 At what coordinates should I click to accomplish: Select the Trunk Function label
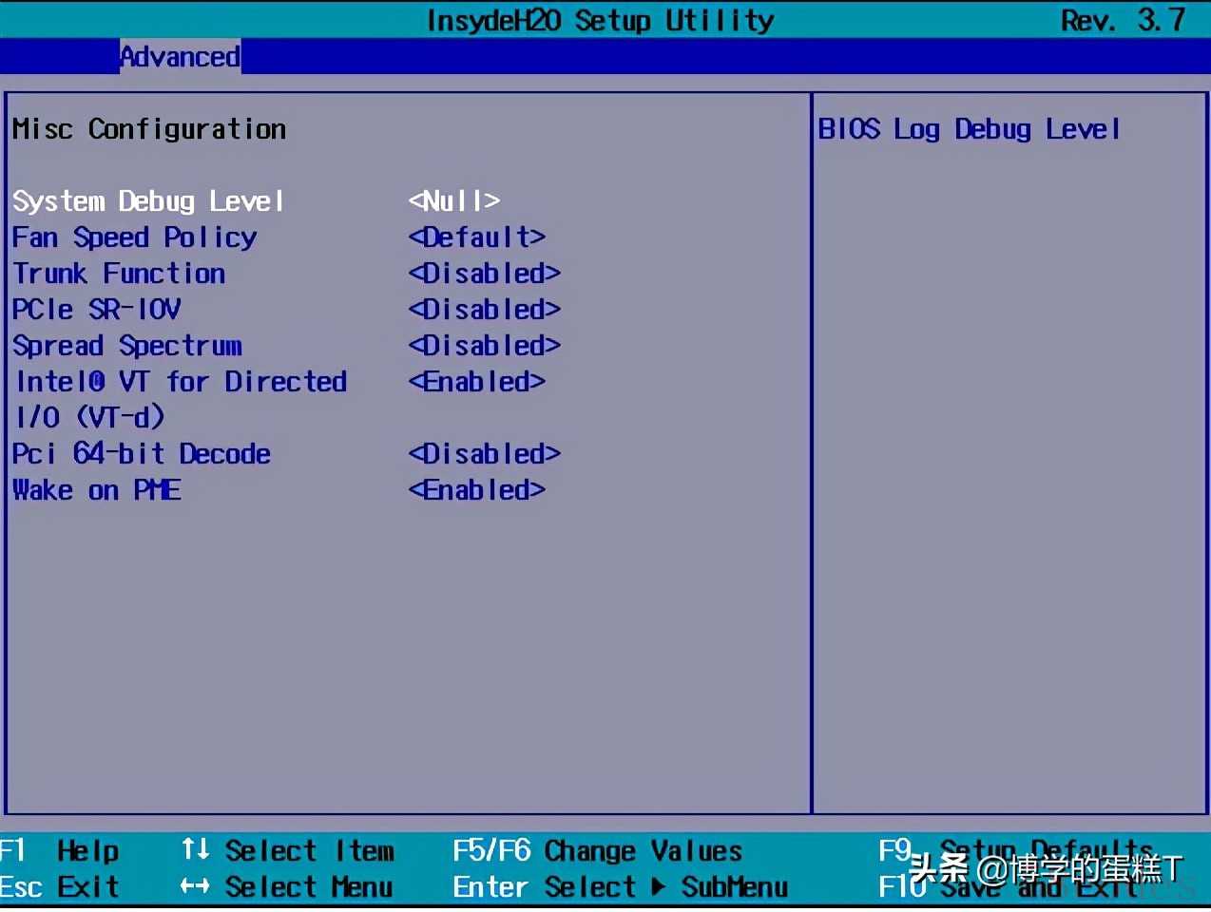(119, 274)
